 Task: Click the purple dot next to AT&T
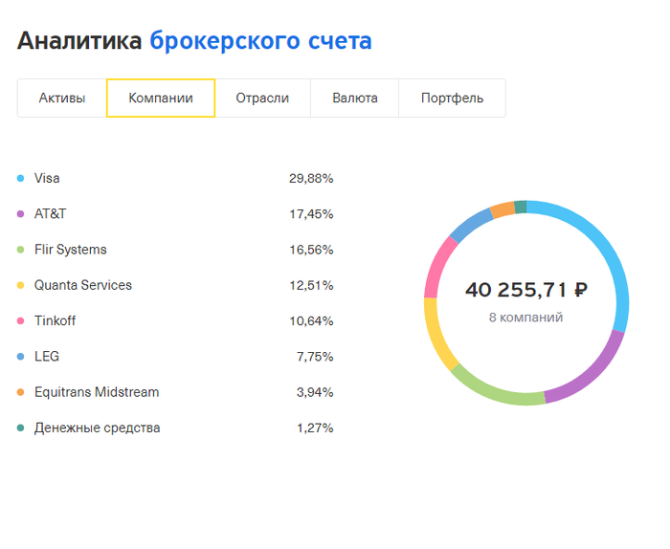click(20, 214)
